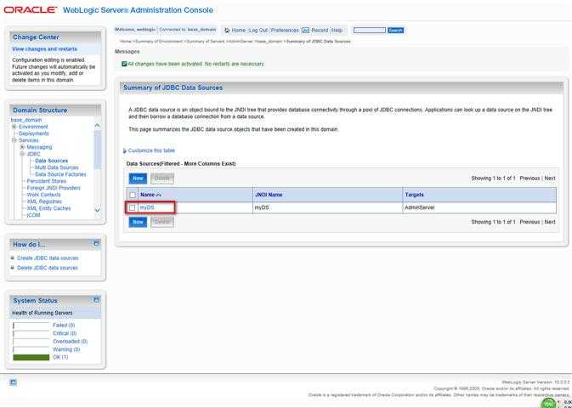
Task: Select JDBC in Domain Structure tree
Action: [x=33, y=154]
